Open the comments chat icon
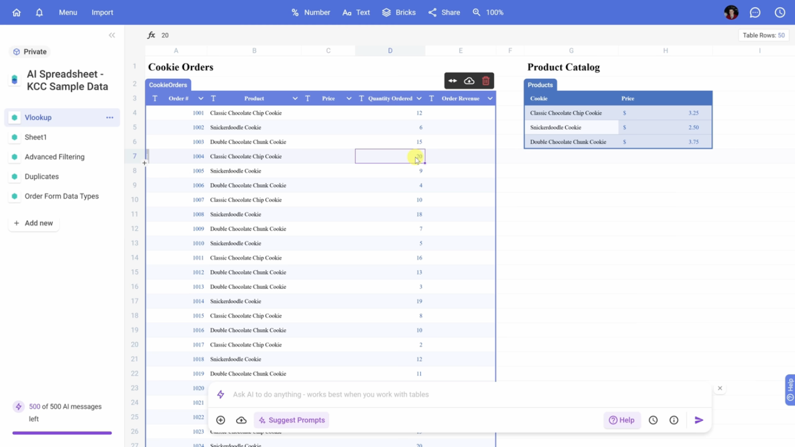 click(755, 12)
